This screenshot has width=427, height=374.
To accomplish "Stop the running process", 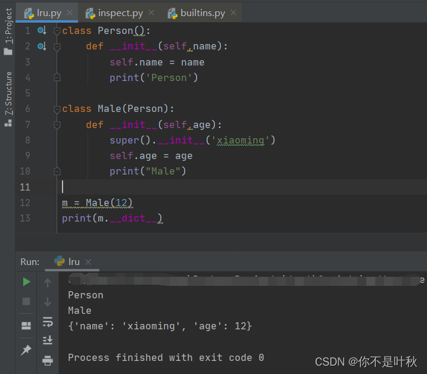I will tap(26, 301).
